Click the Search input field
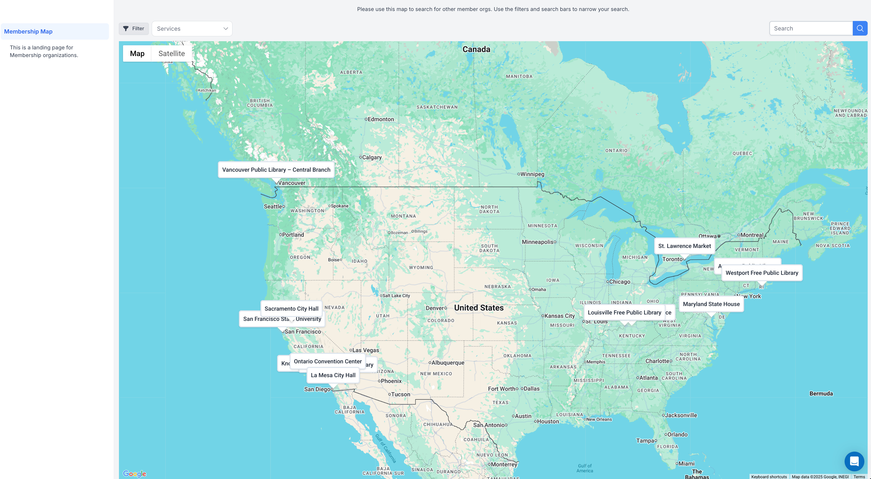Screen dimensions: 871x479 (x=811, y=28)
